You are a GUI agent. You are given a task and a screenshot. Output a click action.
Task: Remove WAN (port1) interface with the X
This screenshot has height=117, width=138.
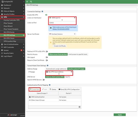click(75, 18)
